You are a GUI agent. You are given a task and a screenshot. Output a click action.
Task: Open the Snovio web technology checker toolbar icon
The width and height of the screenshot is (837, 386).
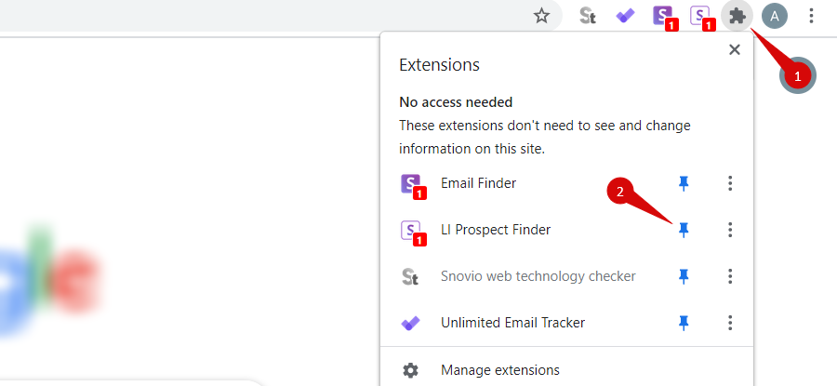588,17
